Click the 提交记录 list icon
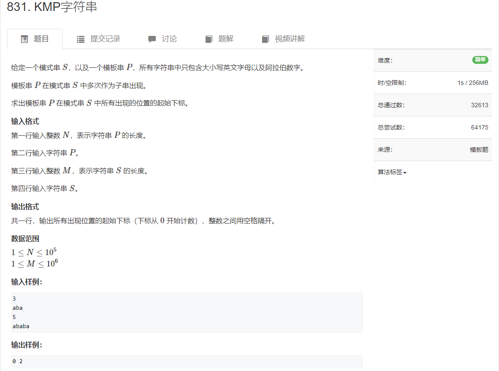The width and height of the screenshot is (499, 371). [x=81, y=39]
